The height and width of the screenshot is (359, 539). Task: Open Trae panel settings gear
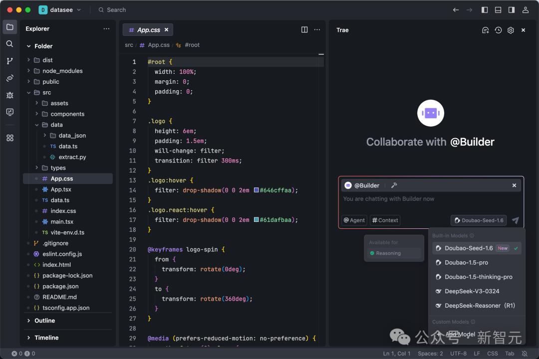click(511, 30)
